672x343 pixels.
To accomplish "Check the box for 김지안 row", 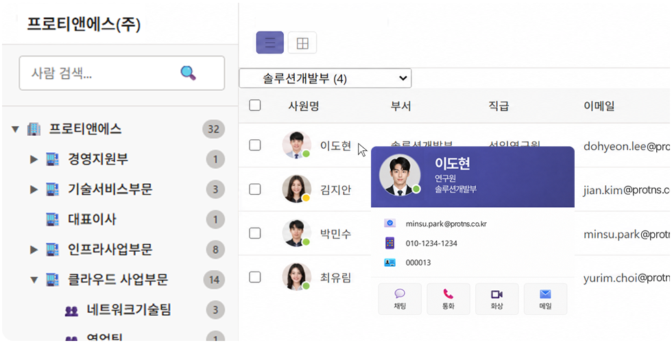I will [255, 189].
